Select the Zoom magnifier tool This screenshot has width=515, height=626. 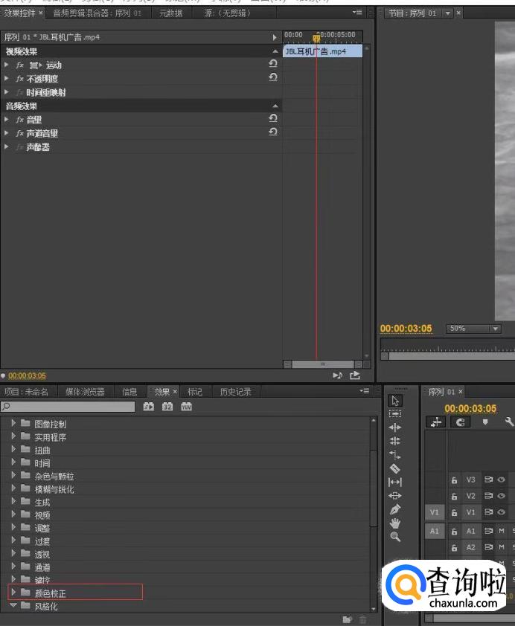pyautogui.click(x=395, y=537)
